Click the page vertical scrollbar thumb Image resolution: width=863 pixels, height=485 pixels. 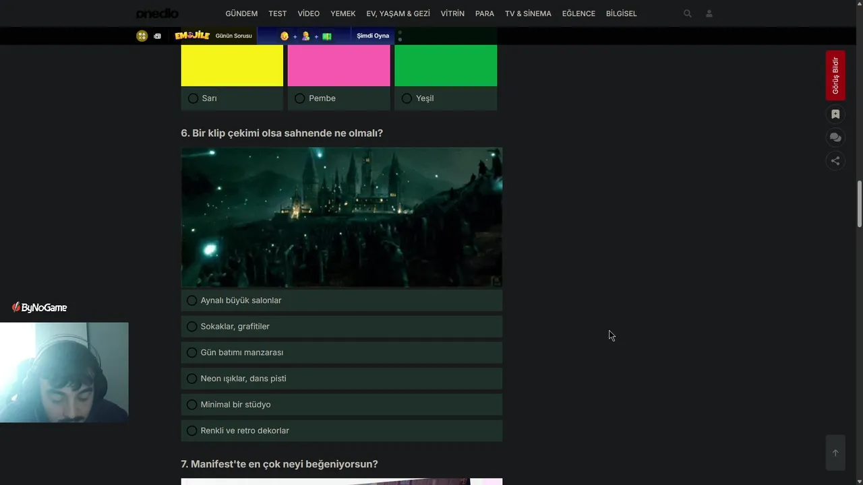[x=860, y=204]
